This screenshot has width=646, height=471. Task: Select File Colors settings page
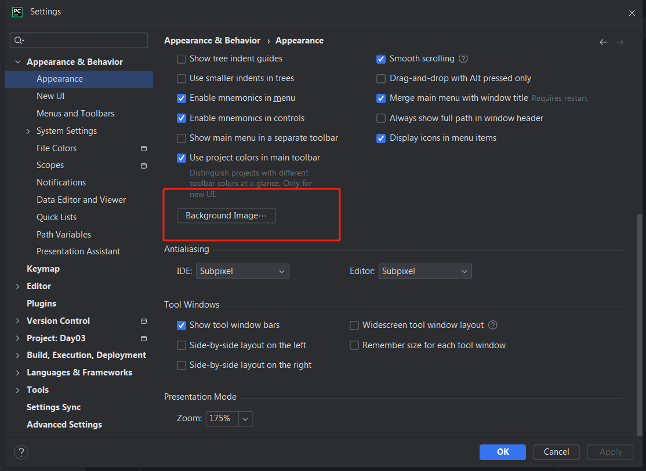pyautogui.click(x=56, y=148)
